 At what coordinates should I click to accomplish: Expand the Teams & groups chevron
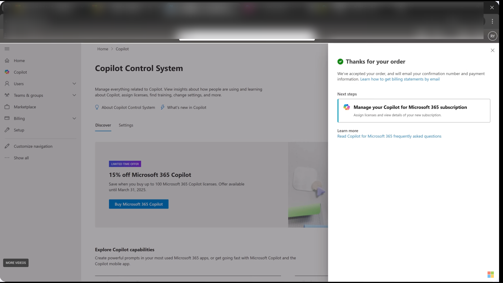pos(74,95)
